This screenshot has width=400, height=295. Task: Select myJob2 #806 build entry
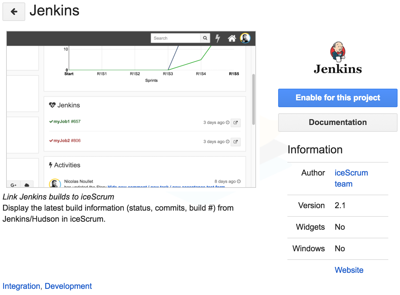point(65,140)
